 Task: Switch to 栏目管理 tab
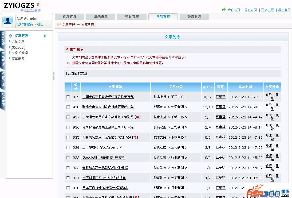click(132, 16)
